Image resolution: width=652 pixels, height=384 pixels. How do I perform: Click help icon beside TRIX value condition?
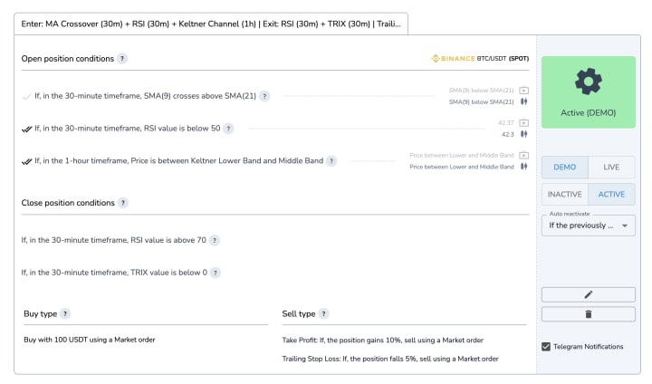tap(216, 273)
